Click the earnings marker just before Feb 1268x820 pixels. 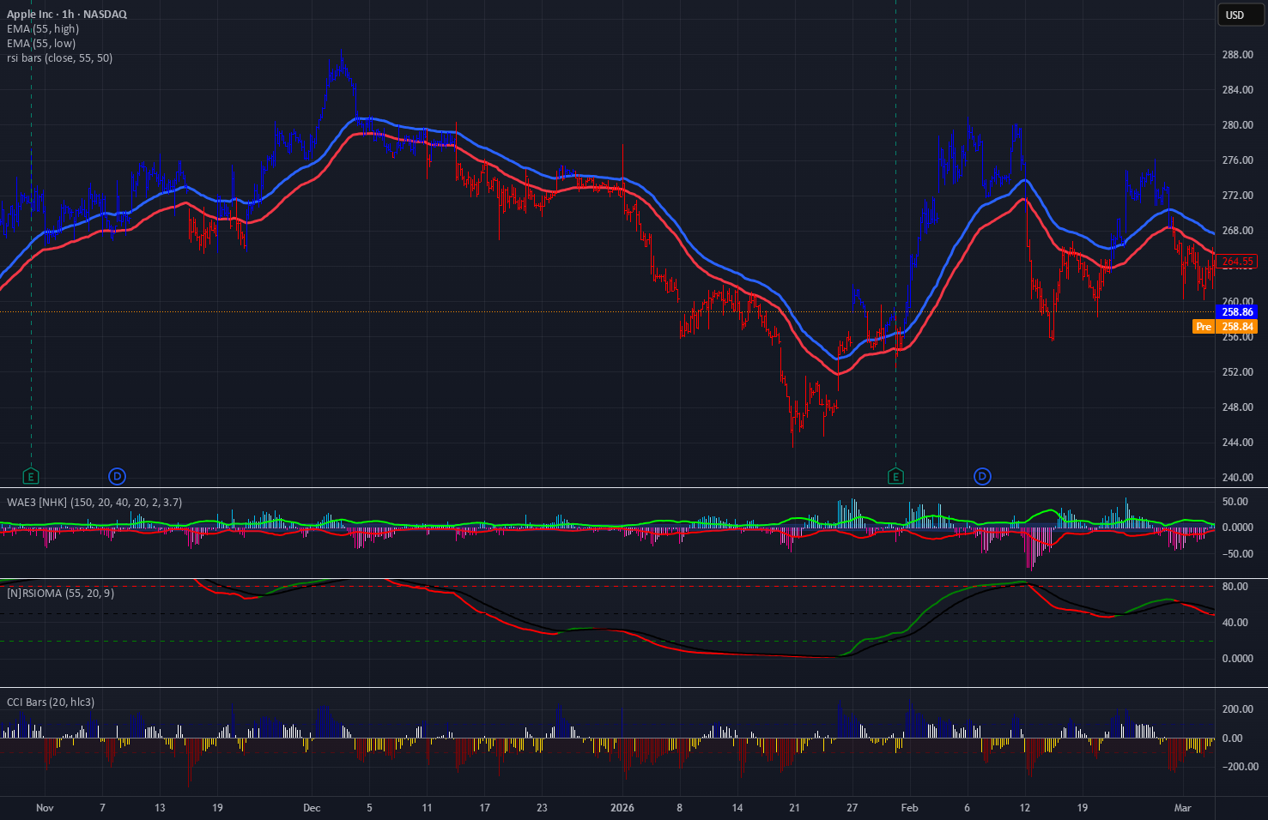click(x=895, y=476)
